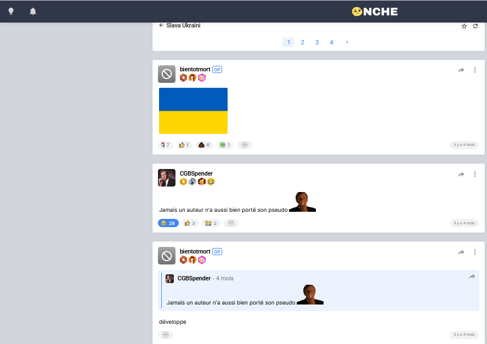Favorite topic with the star icon
The width and height of the screenshot is (487, 344).
coord(464,26)
